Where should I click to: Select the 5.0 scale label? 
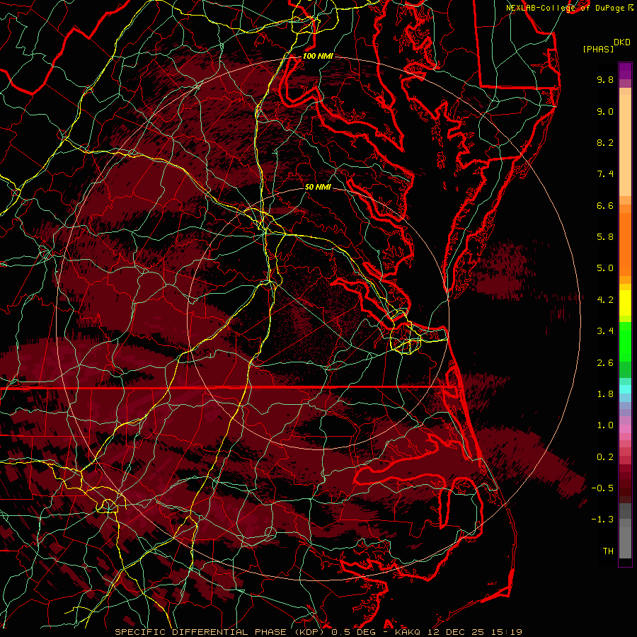pos(605,268)
